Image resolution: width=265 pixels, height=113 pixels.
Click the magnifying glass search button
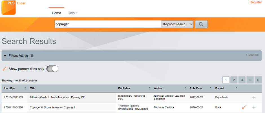[201, 24]
